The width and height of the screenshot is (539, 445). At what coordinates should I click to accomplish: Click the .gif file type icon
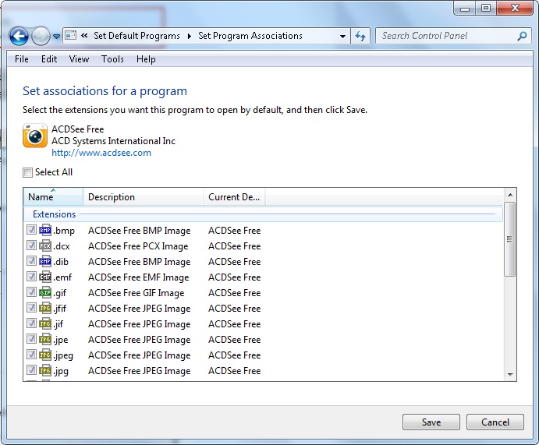[x=45, y=293]
